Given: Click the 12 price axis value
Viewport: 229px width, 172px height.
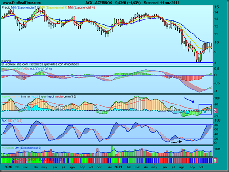Looking at the screenshot, I should (x=216, y=26).
